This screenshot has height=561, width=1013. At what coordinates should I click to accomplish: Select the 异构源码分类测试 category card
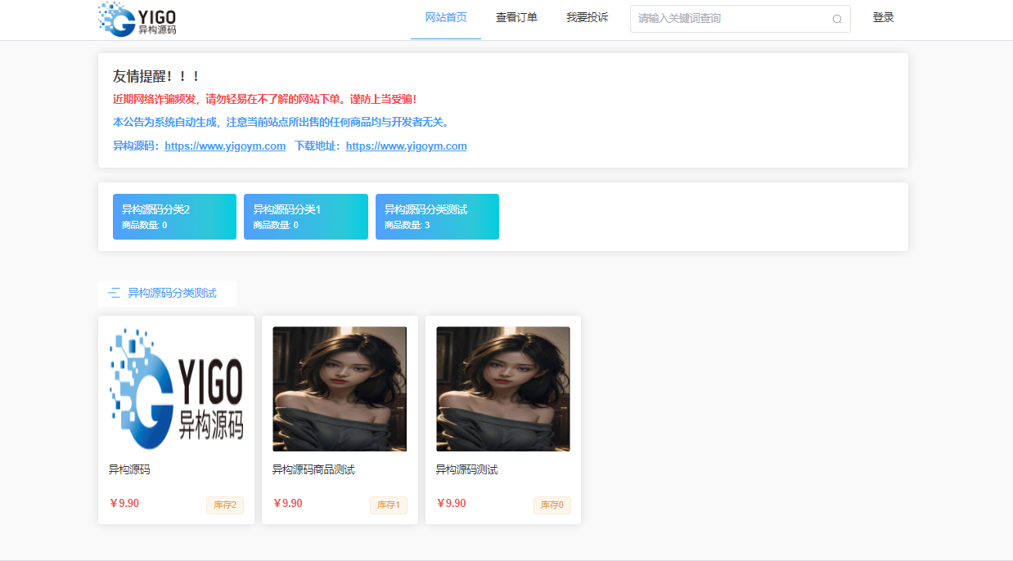437,216
